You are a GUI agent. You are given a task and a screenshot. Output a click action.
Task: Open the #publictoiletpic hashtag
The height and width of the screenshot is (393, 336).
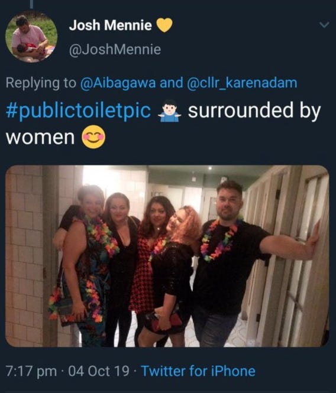(x=78, y=111)
